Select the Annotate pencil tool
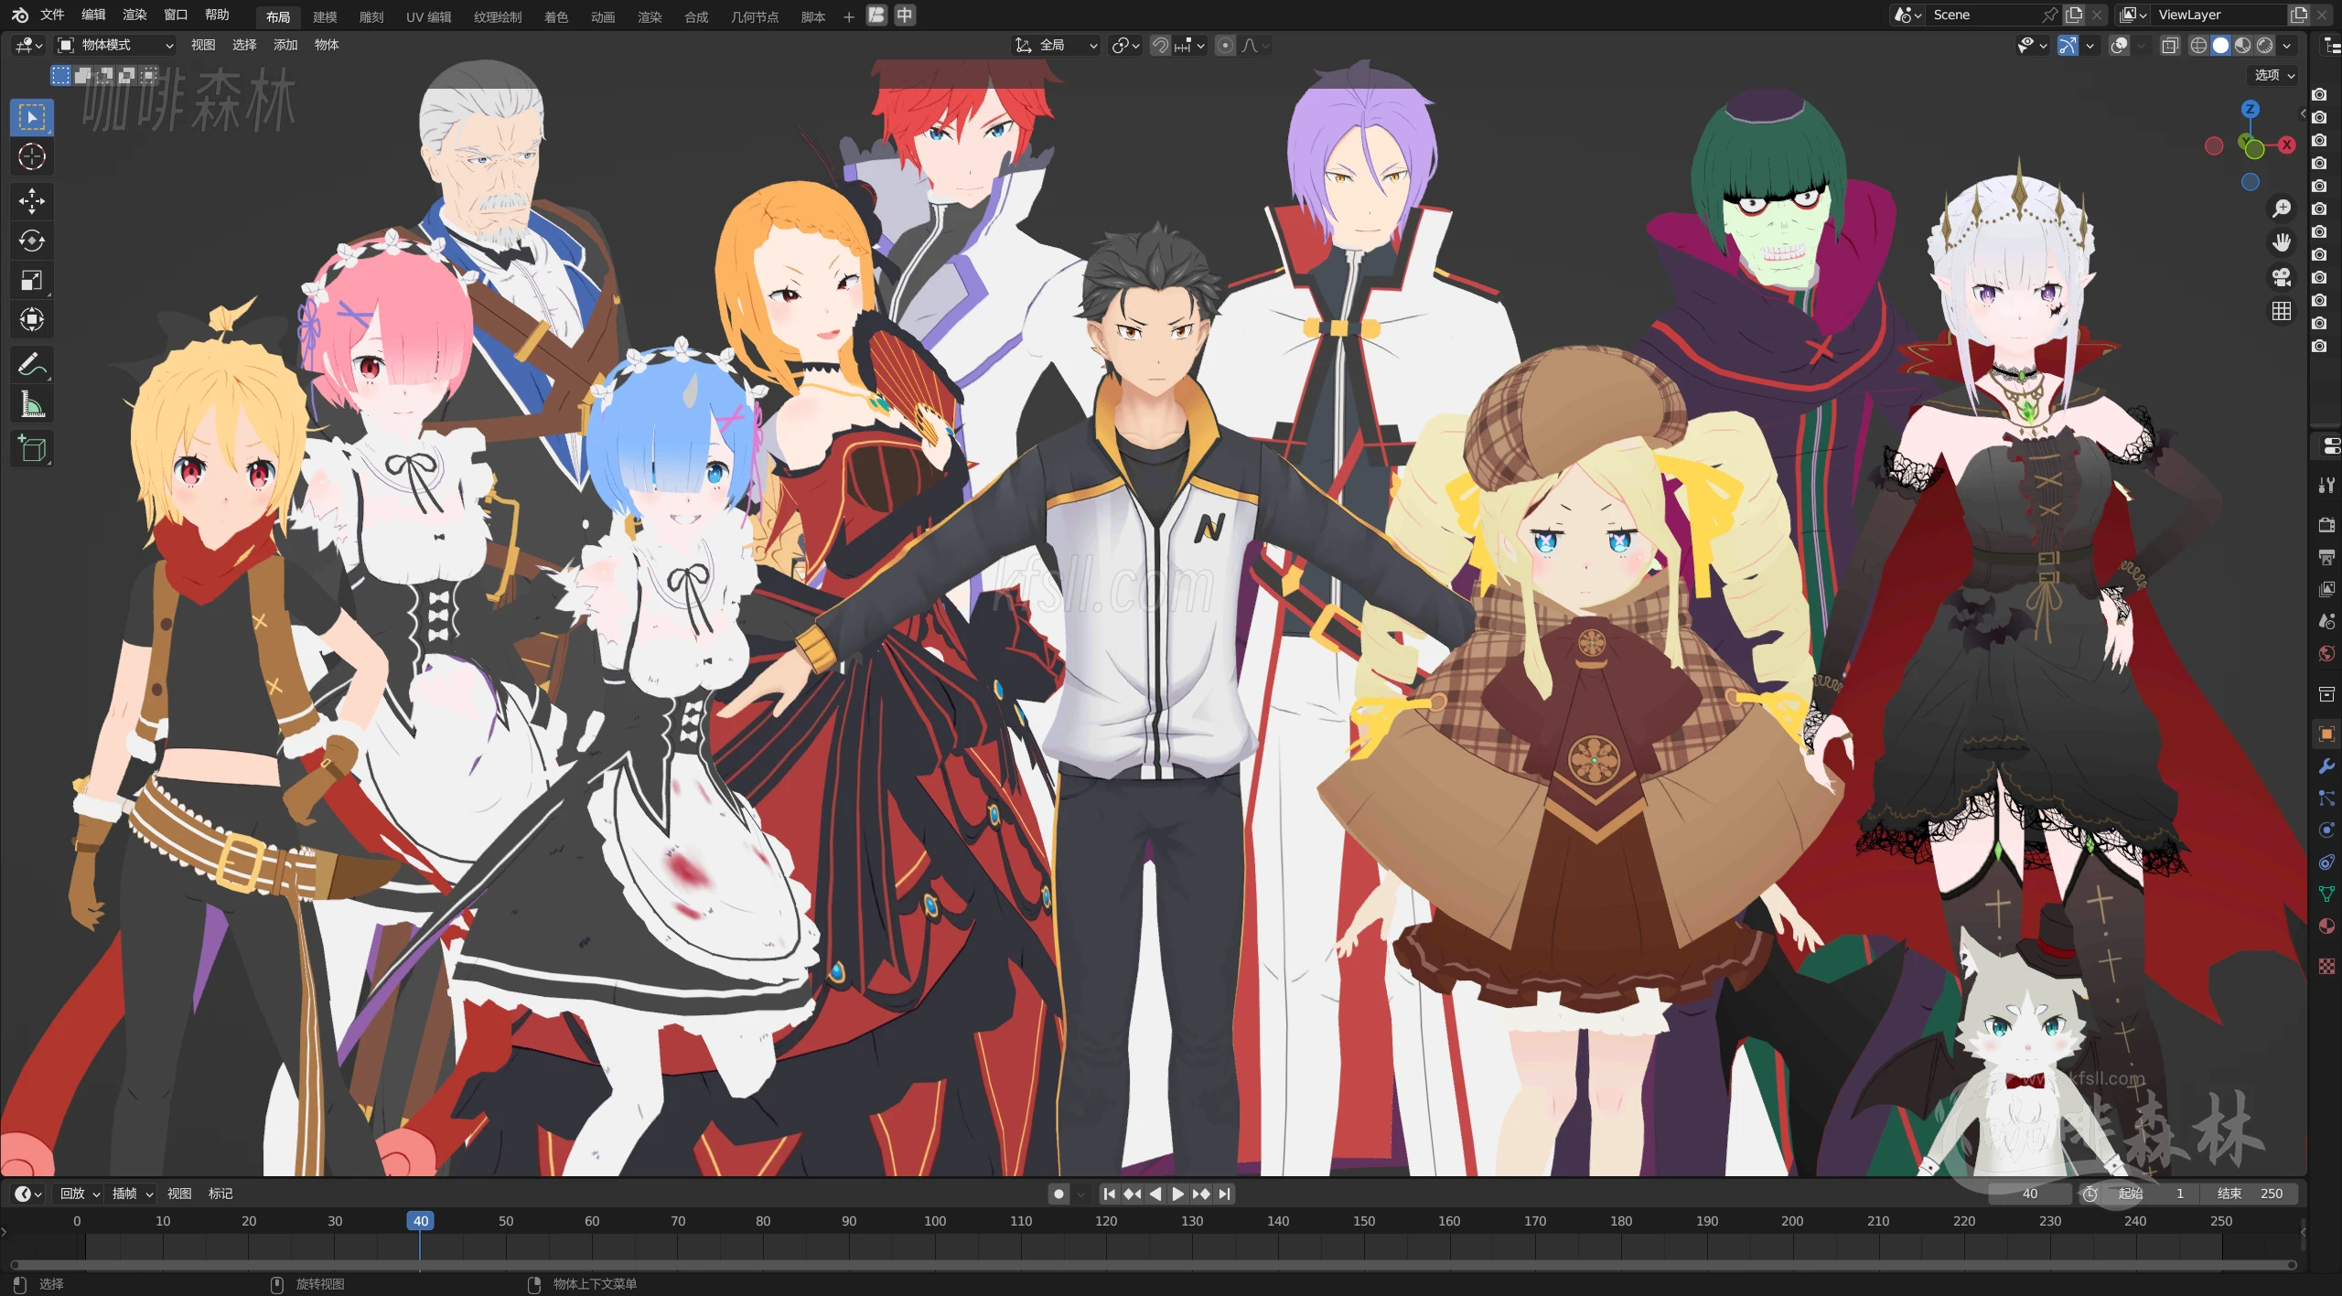The width and height of the screenshot is (2342, 1296). pos(32,365)
